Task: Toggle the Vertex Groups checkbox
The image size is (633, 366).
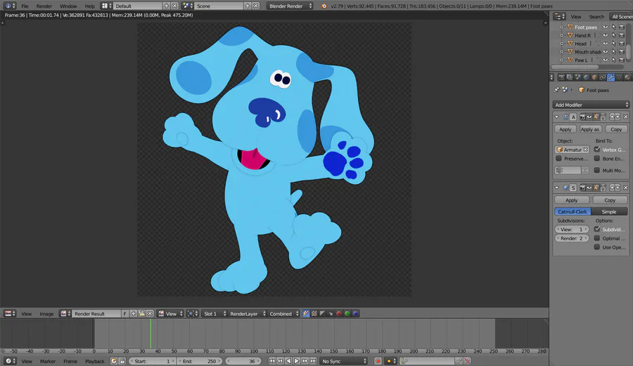Action: tap(597, 150)
